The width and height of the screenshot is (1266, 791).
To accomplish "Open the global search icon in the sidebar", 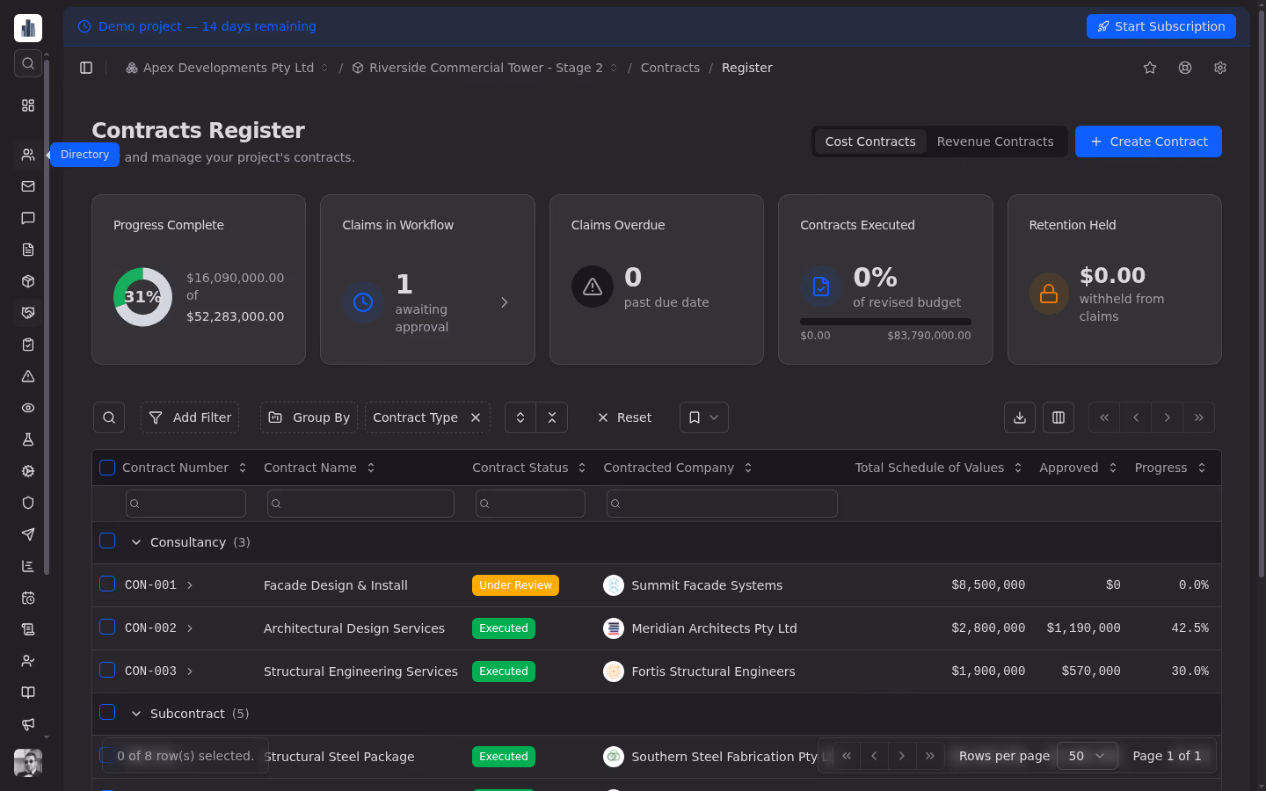I will pos(27,63).
